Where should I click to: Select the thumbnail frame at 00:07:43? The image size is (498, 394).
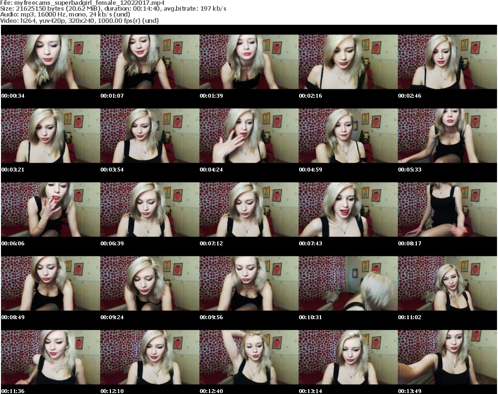[x=348, y=209]
